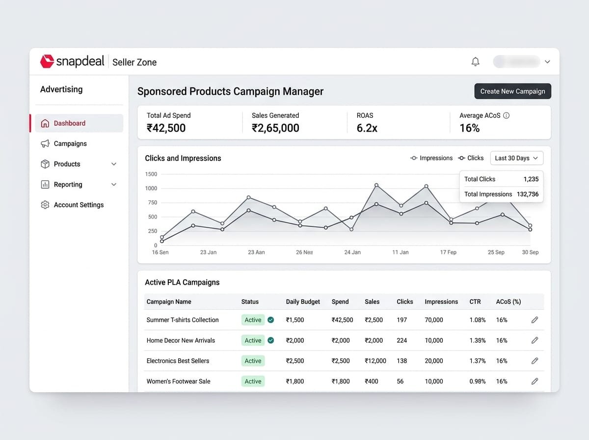Click the 224 clicks cell

(402, 340)
